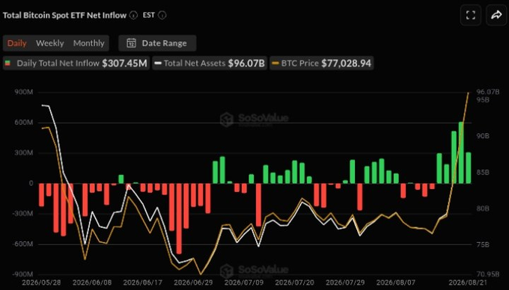Viewport: 509px width, 290px height.
Task: Click the 2026/07/20 axis date
Action: [294, 283]
